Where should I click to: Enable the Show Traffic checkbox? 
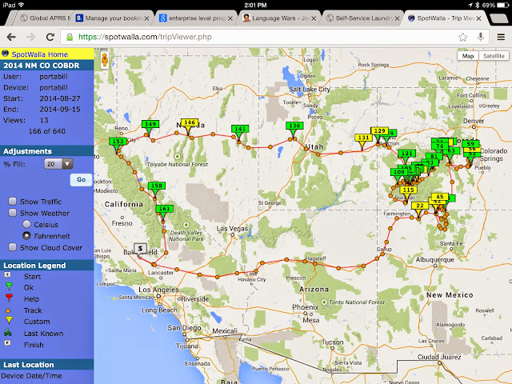click(x=13, y=201)
